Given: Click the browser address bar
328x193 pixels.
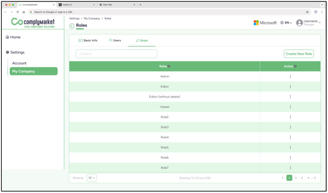Looking at the screenshot, I should [169, 12].
